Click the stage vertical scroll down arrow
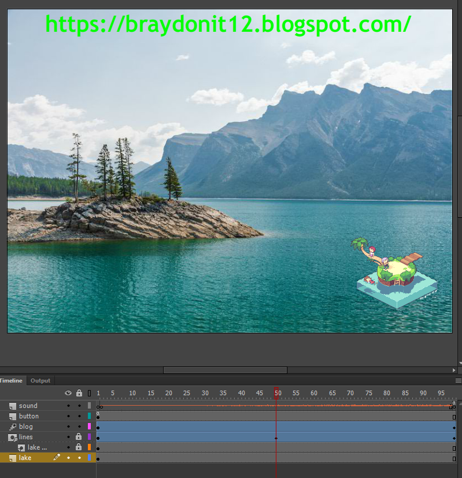 tap(460, 363)
